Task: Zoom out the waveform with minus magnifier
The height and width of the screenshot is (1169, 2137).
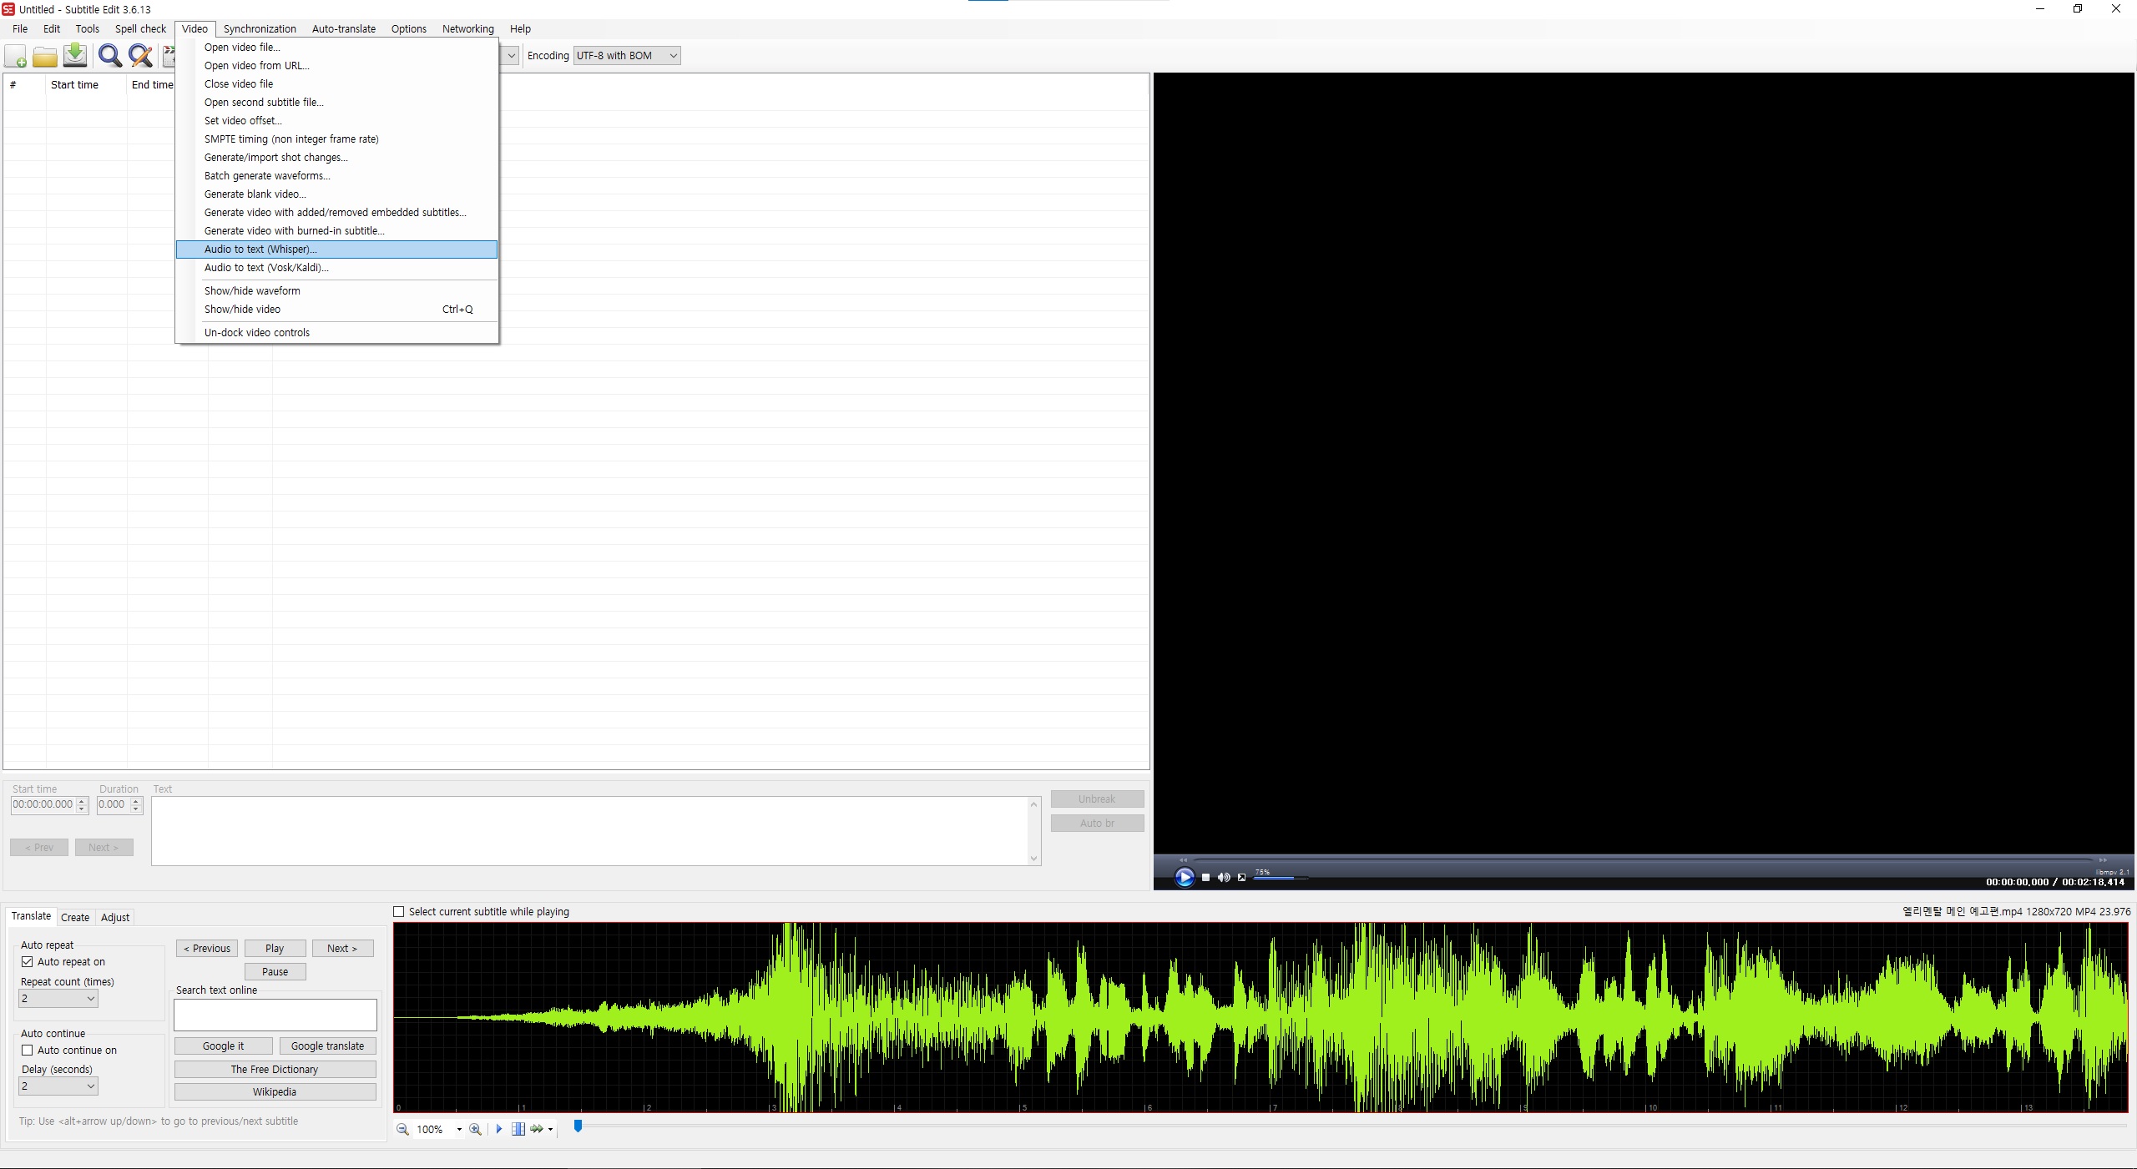Action: click(402, 1129)
